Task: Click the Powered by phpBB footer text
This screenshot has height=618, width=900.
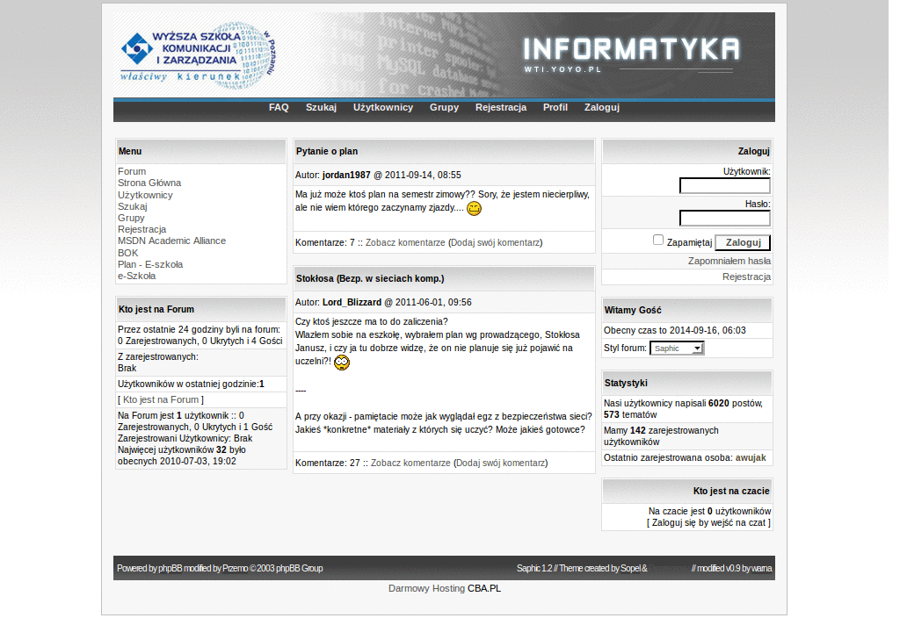Action: (220, 568)
